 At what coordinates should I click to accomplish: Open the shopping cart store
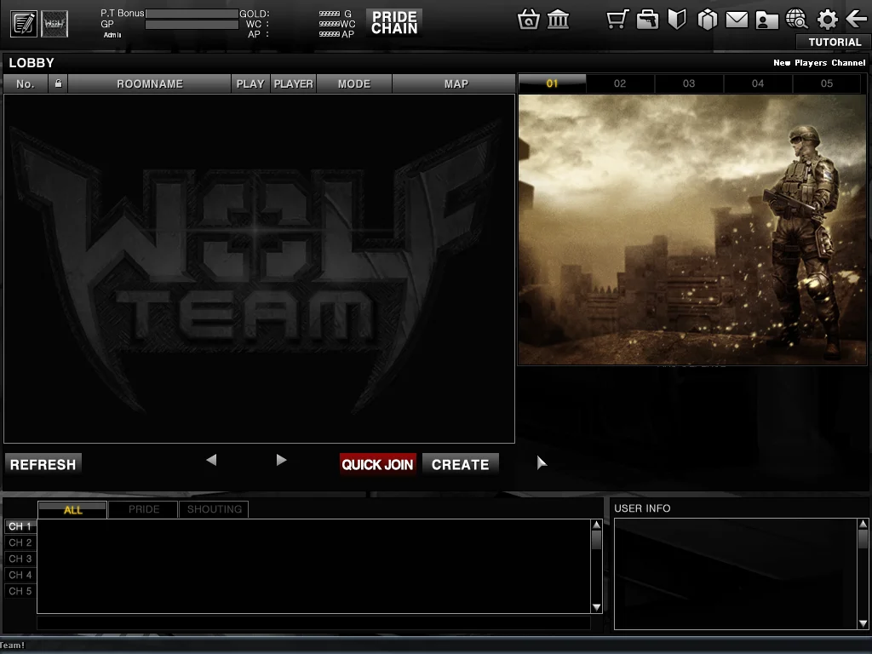(x=617, y=20)
